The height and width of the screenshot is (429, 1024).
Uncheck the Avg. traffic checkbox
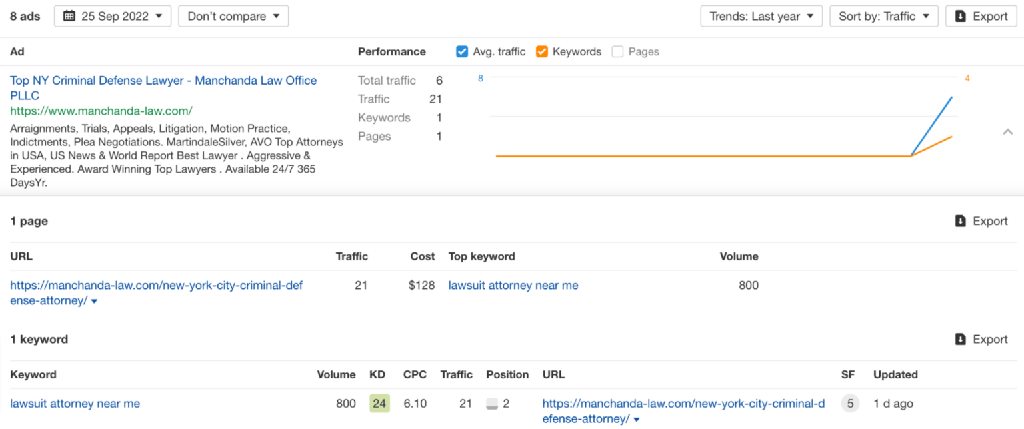(x=462, y=51)
